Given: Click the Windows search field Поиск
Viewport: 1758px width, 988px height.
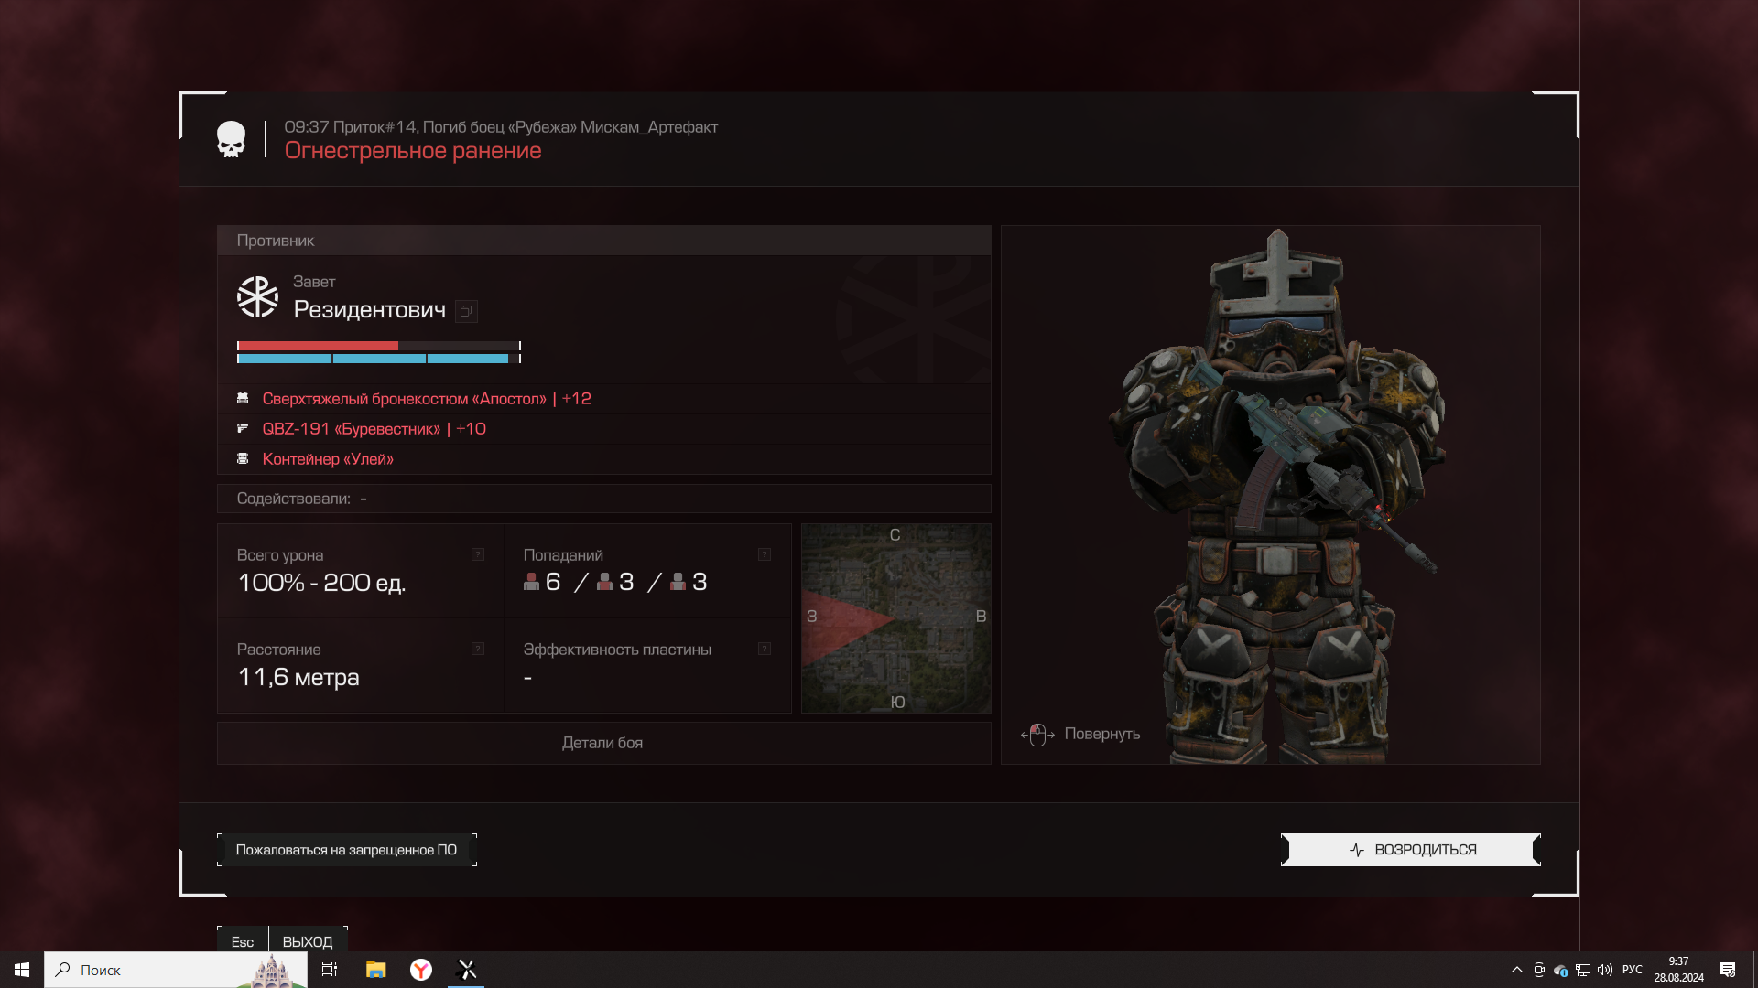Looking at the screenshot, I should click(x=176, y=970).
